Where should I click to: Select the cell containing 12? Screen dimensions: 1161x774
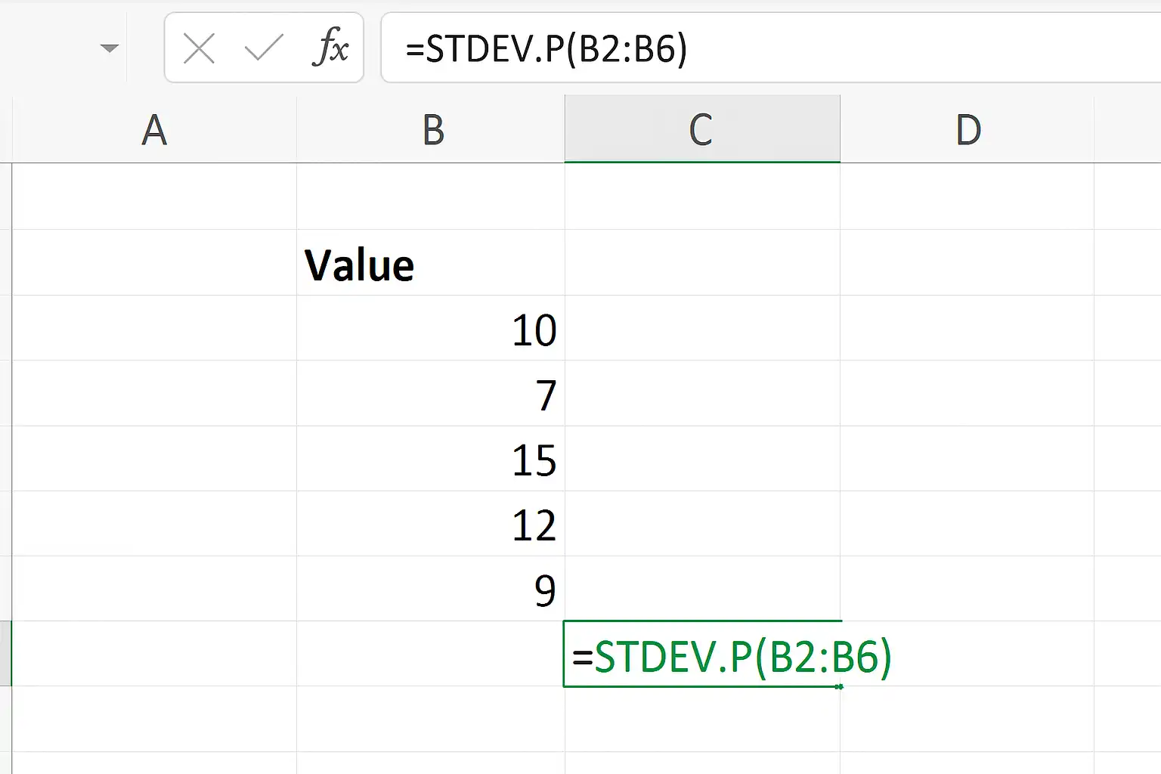(431, 524)
